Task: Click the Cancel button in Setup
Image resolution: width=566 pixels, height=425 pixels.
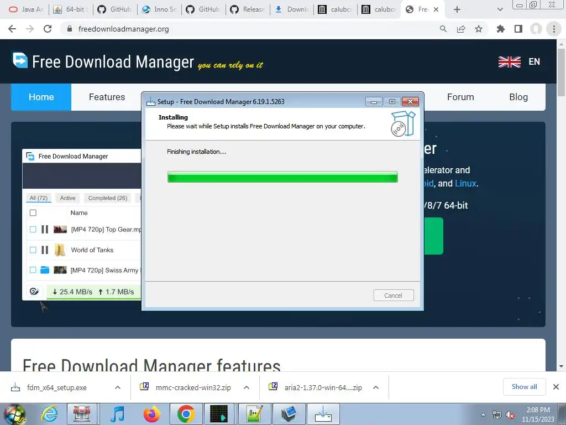Action: point(394,296)
